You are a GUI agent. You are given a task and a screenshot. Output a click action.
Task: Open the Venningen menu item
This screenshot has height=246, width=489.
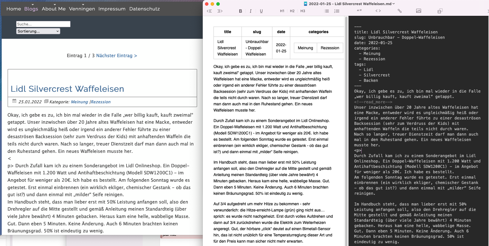(82, 9)
